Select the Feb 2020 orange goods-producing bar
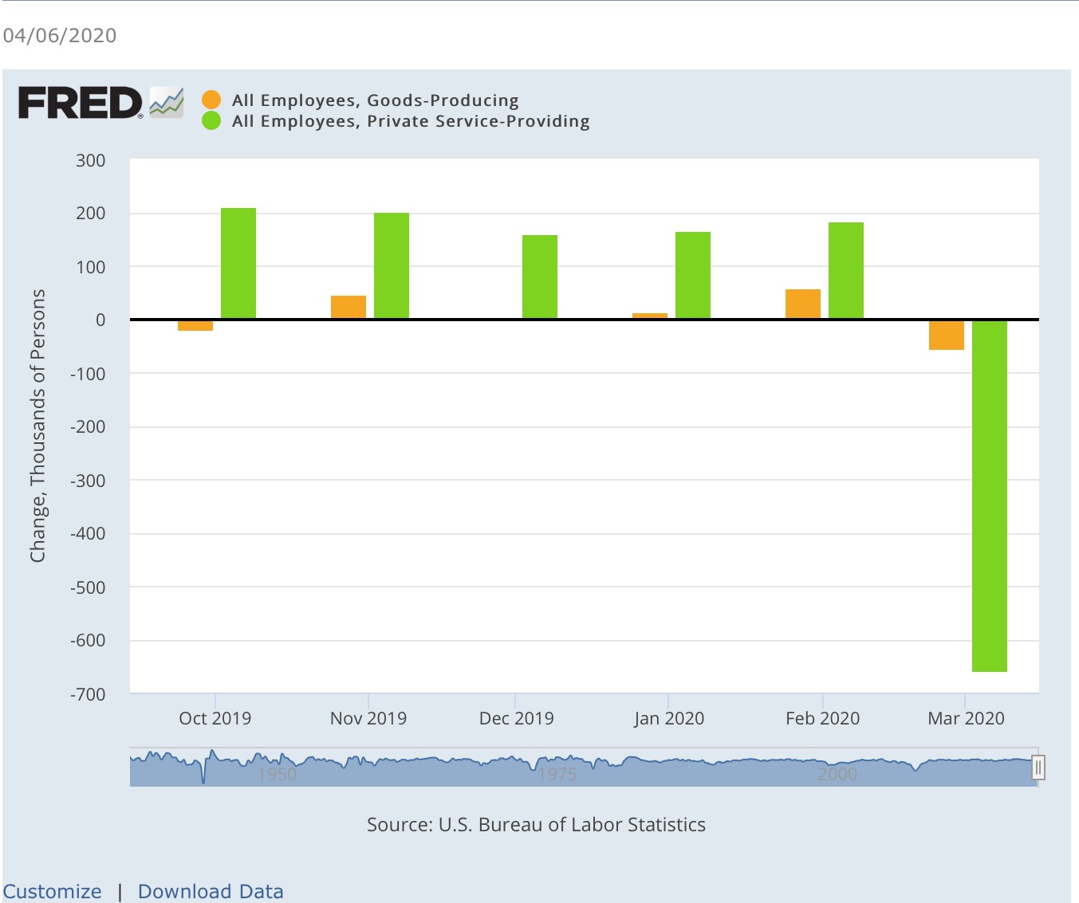Viewport: 1079px width, 903px height. coord(803,304)
